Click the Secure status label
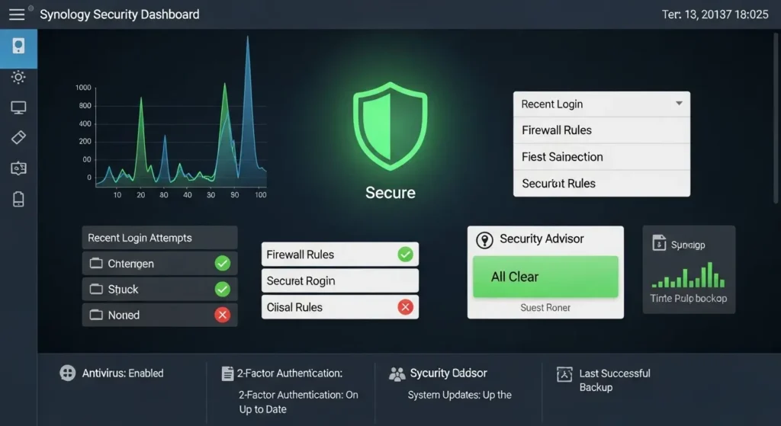 click(x=390, y=193)
